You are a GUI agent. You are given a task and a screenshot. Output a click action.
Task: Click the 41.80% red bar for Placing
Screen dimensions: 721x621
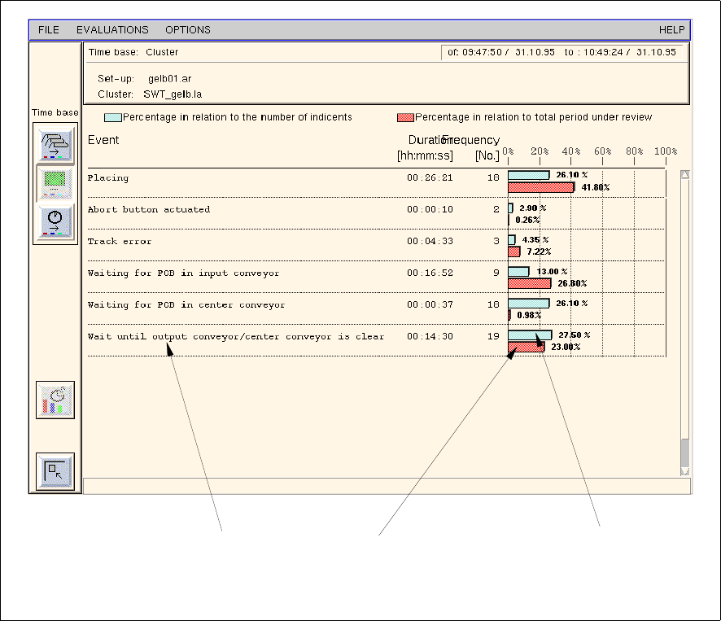pos(554,187)
